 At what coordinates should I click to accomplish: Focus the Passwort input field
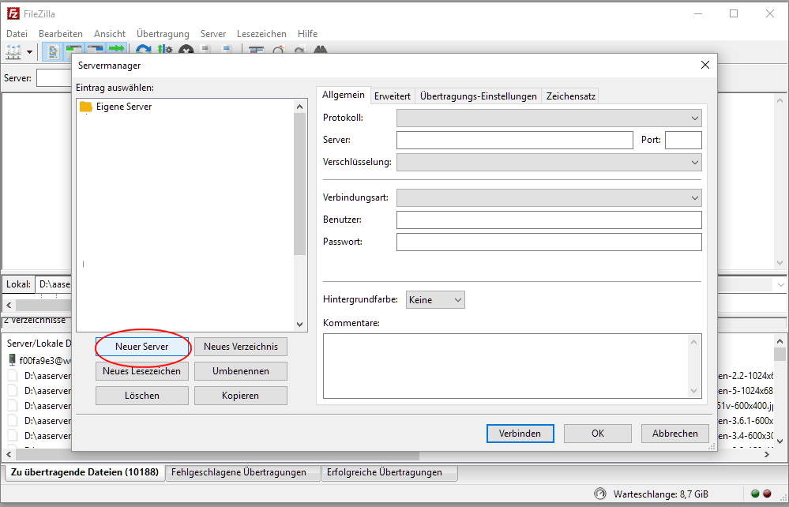pos(549,242)
